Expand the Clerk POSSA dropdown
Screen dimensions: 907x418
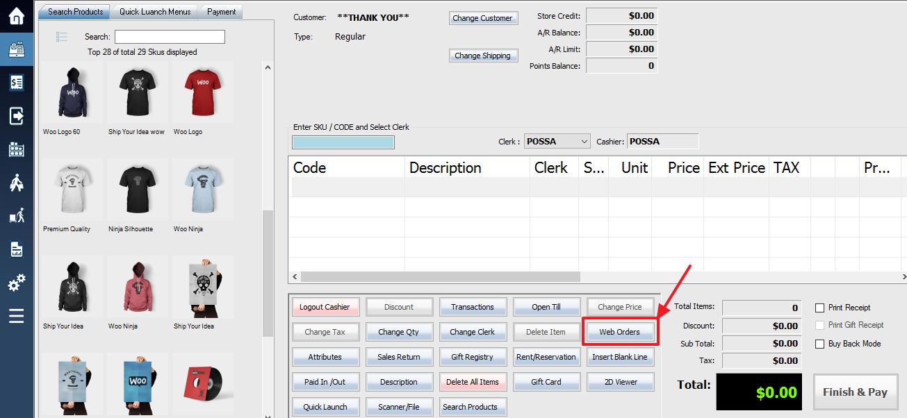click(556, 141)
